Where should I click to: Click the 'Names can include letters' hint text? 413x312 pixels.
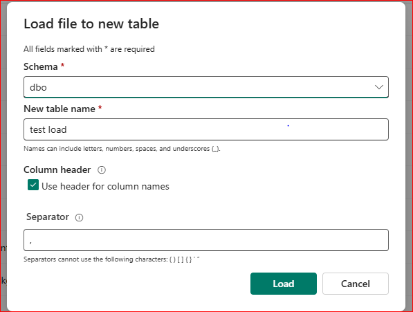click(122, 149)
